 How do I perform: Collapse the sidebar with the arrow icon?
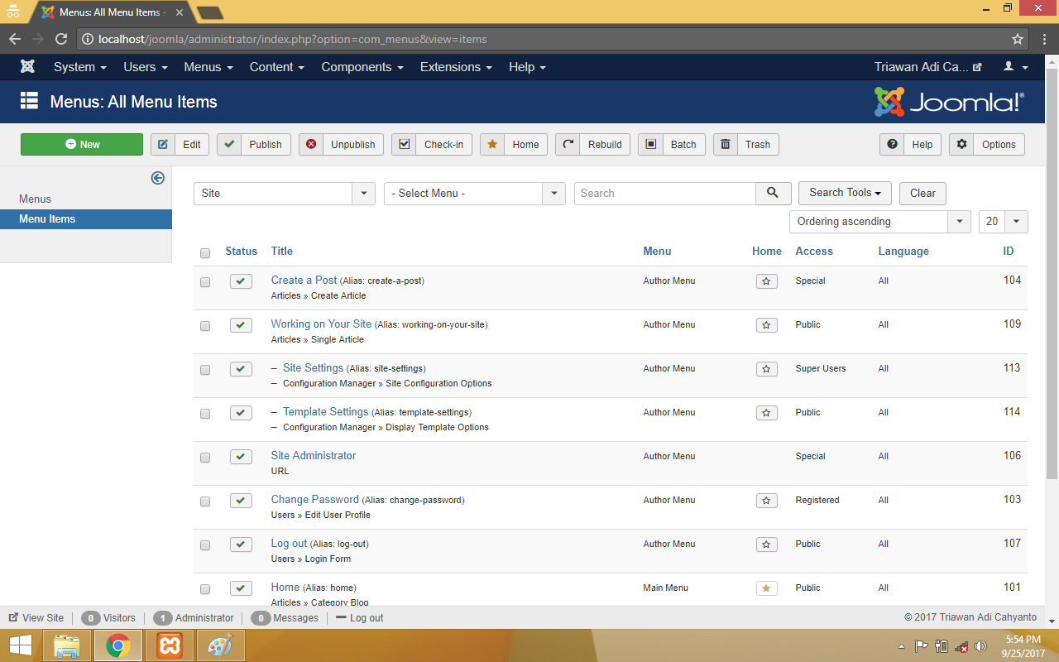[x=157, y=178]
